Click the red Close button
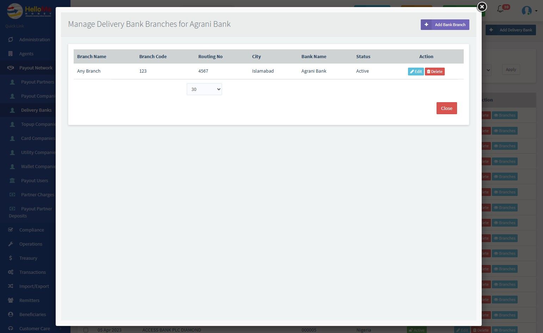The width and height of the screenshot is (543, 333). point(446,108)
